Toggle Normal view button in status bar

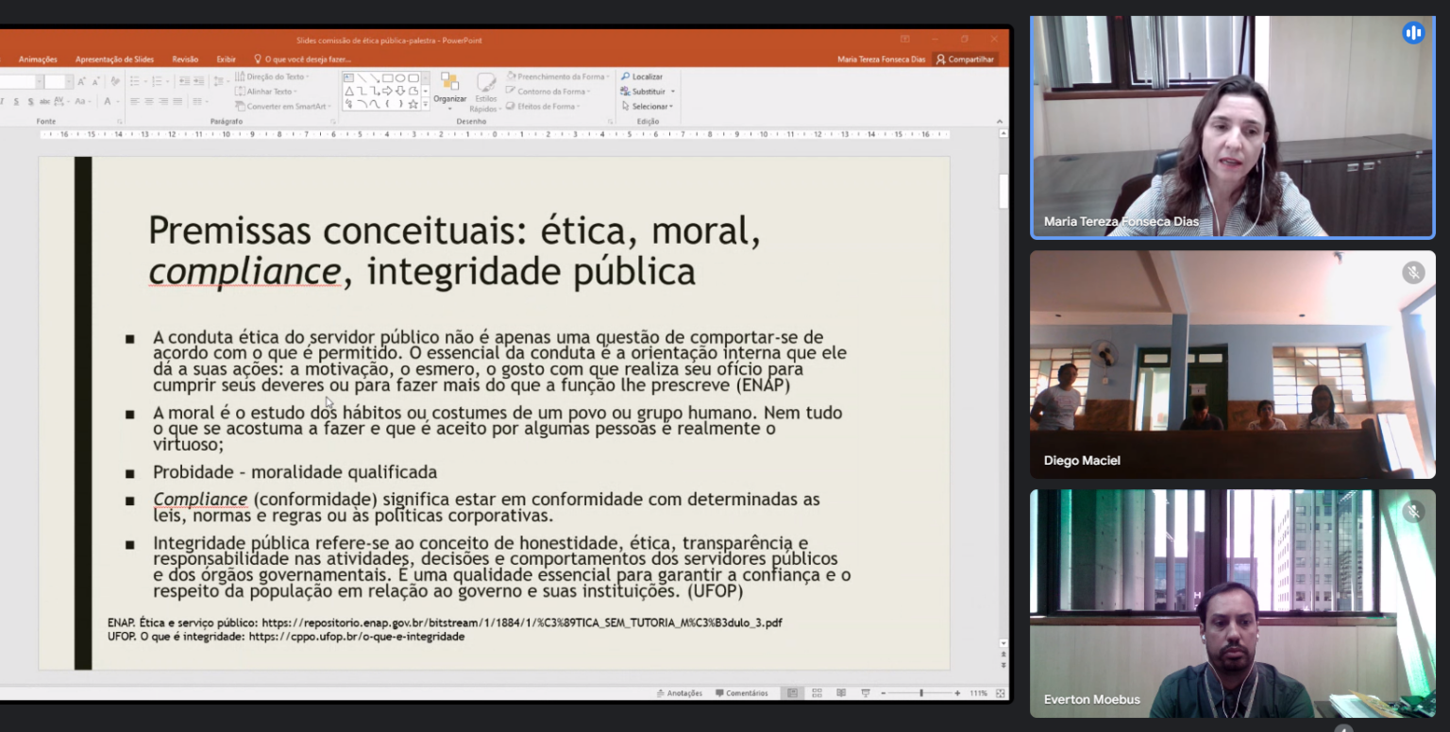click(792, 693)
